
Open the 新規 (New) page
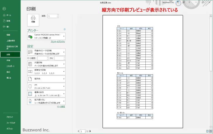tap(7, 21)
